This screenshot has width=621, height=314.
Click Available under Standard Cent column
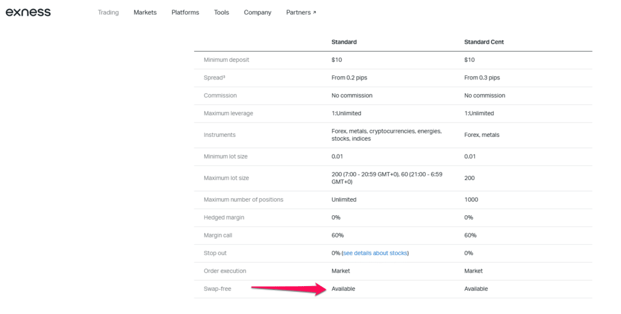tap(476, 289)
